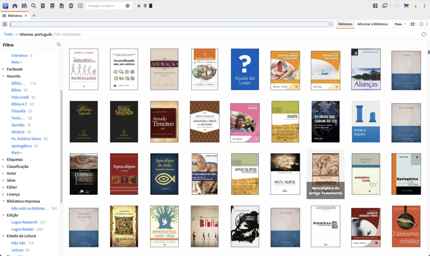Image resolution: width=430 pixels, height=256 pixels.
Task: Filter by Apologética subject
Action: pos(21,146)
